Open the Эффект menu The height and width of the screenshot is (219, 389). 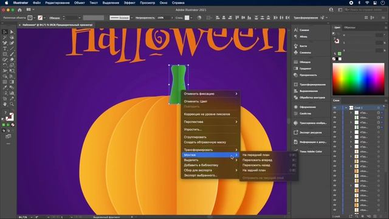click(129, 2)
